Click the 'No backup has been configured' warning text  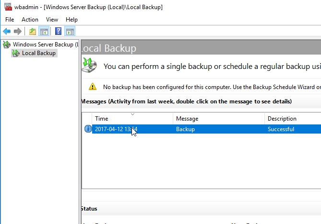click(x=212, y=87)
